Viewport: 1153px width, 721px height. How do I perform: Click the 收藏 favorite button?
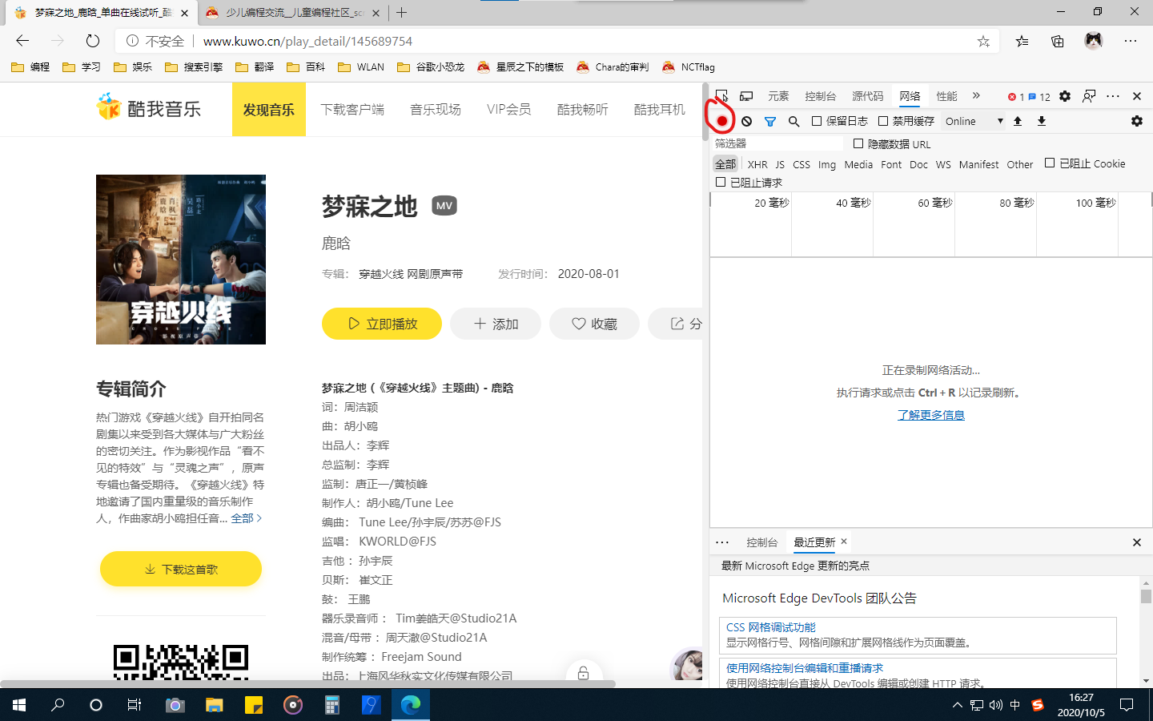(x=594, y=324)
